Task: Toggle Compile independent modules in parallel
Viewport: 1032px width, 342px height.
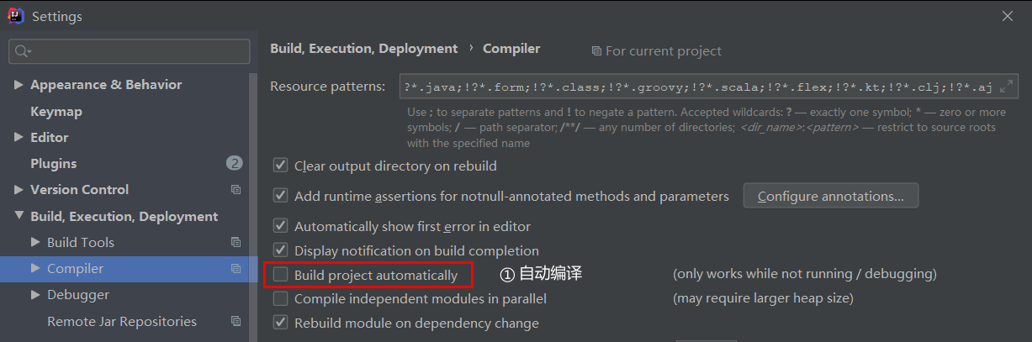Action: click(x=281, y=299)
